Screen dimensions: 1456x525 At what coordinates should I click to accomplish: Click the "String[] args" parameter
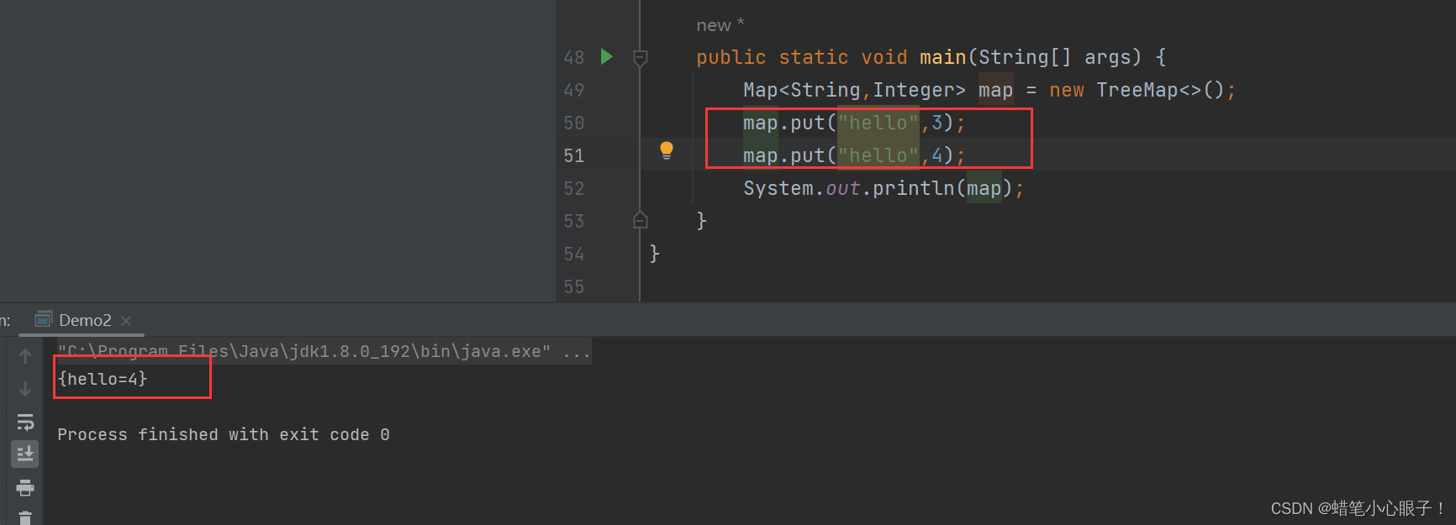click(x=1060, y=57)
